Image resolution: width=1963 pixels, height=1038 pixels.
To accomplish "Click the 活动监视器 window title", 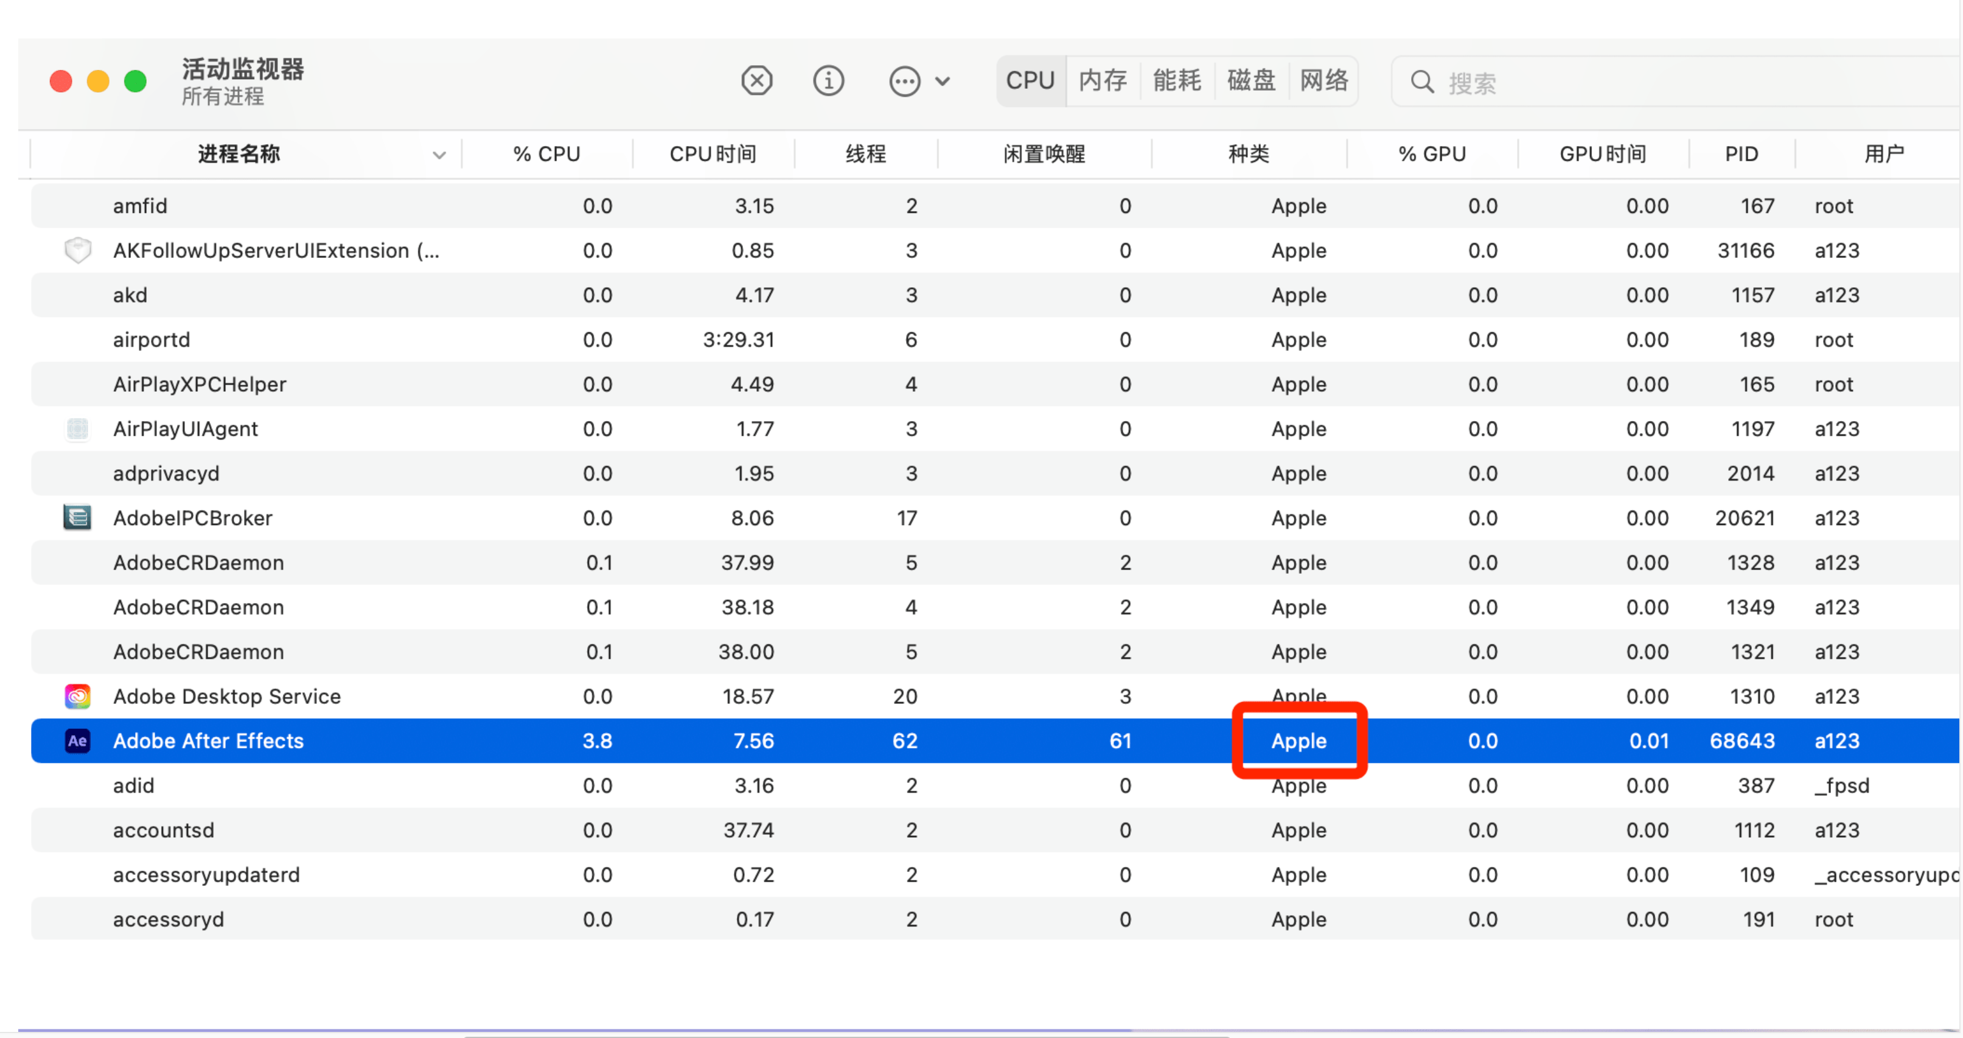I will point(243,69).
